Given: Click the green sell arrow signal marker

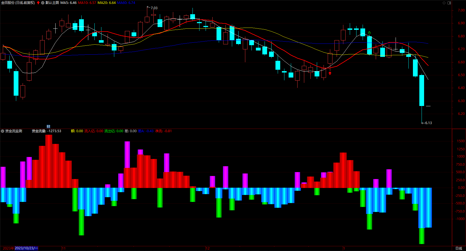Looking at the screenshot, I should (369, 33).
